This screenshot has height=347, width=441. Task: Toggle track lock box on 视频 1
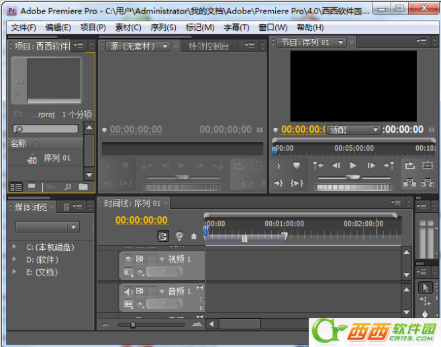(x=152, y=259)
